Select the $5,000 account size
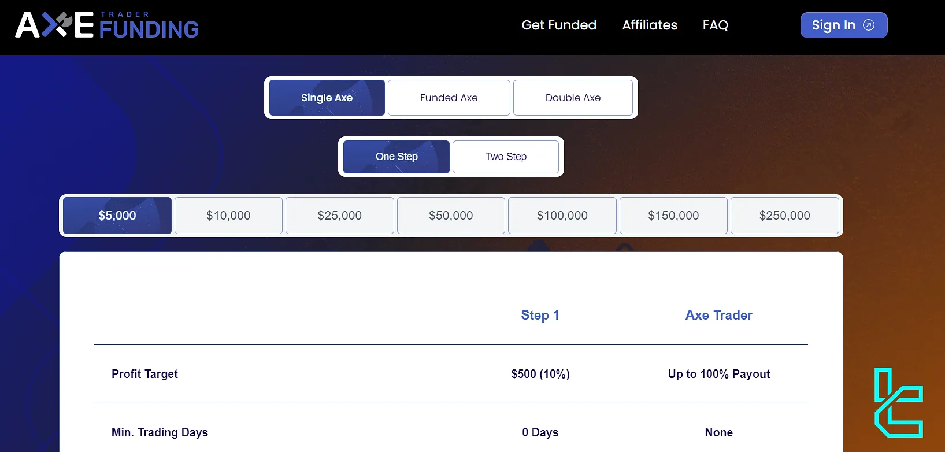This screenshot has height=452, width=945. click(117, 216)
